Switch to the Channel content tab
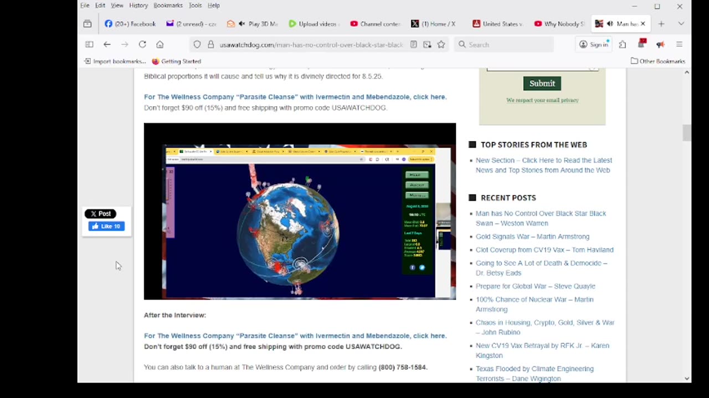This screenshot has width=709, height=398. click(x=375, y=24)
